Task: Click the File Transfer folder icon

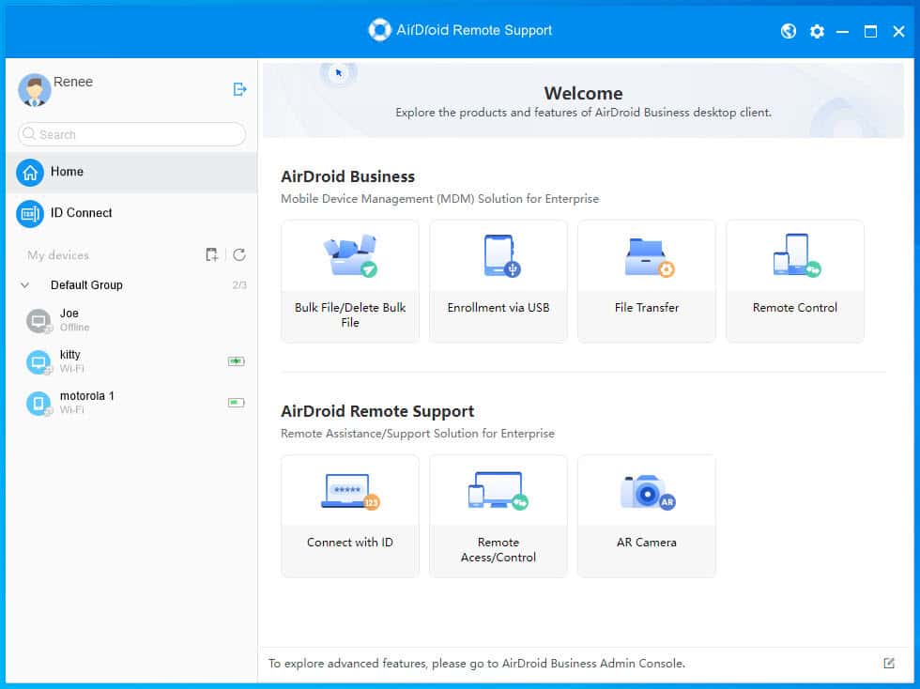Action: coord(649,257)
